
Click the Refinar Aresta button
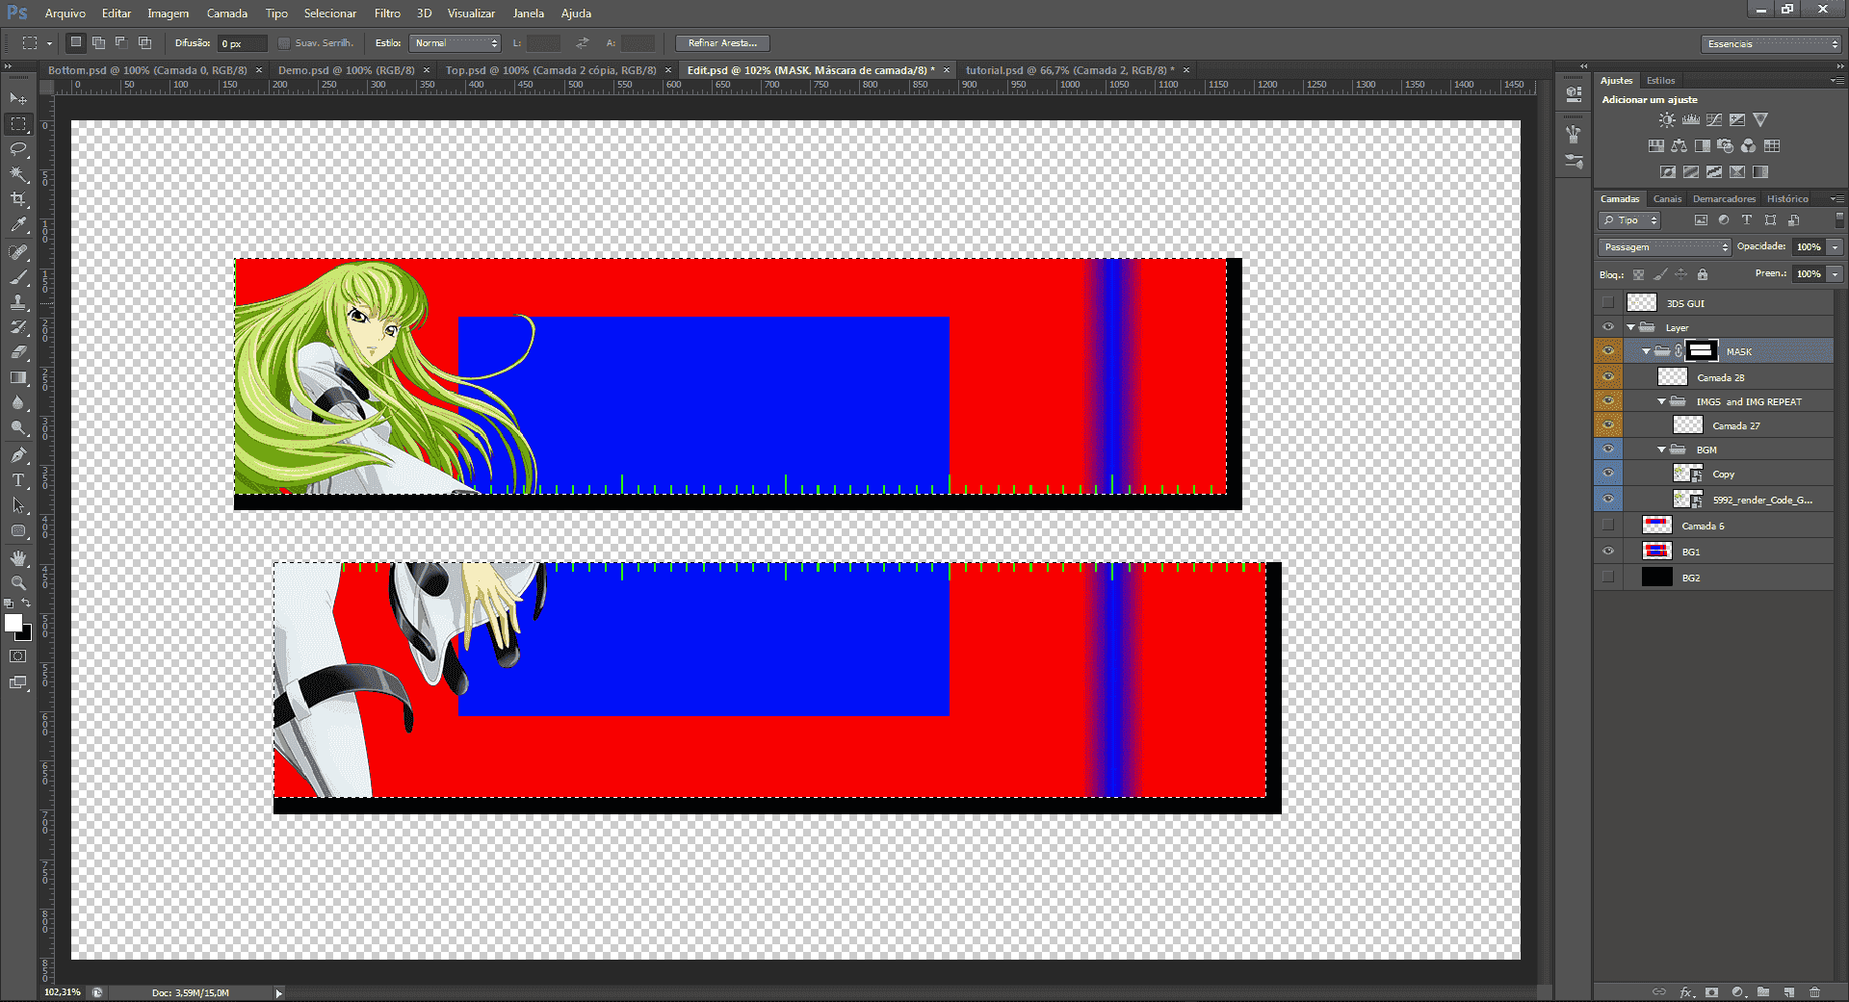(722, 43)
